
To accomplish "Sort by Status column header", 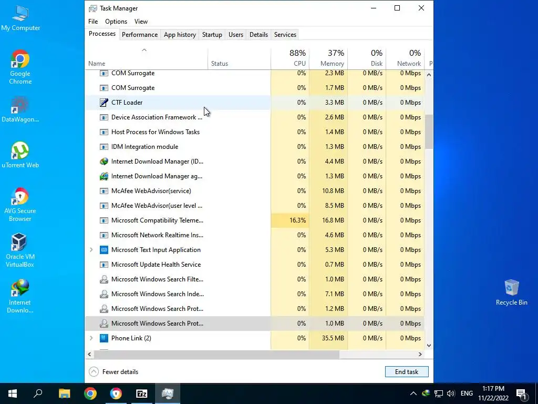I will point(239,58).
